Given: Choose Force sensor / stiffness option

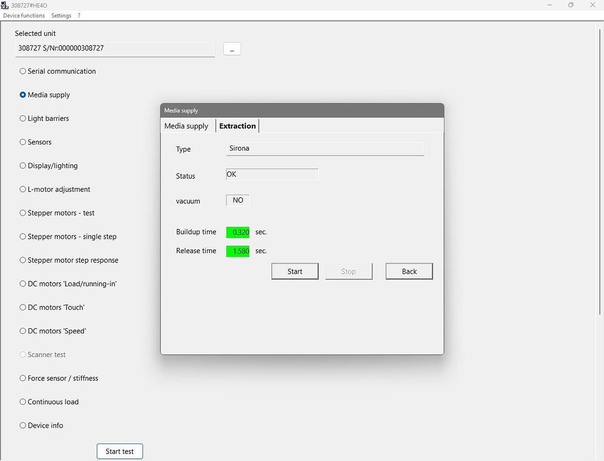Looking at the screenshot, I should click(23, 378).
